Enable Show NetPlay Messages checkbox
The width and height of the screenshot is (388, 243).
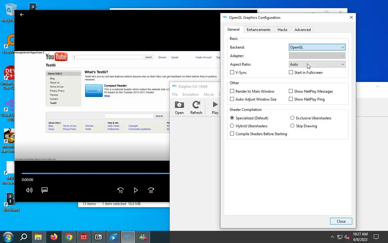point(291,91)
